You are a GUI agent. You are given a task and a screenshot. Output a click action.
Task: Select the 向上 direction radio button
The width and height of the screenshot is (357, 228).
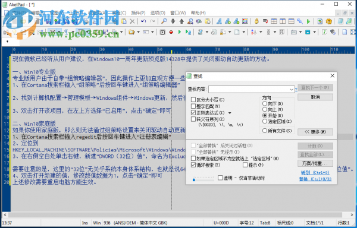click(x=265, y=109)
